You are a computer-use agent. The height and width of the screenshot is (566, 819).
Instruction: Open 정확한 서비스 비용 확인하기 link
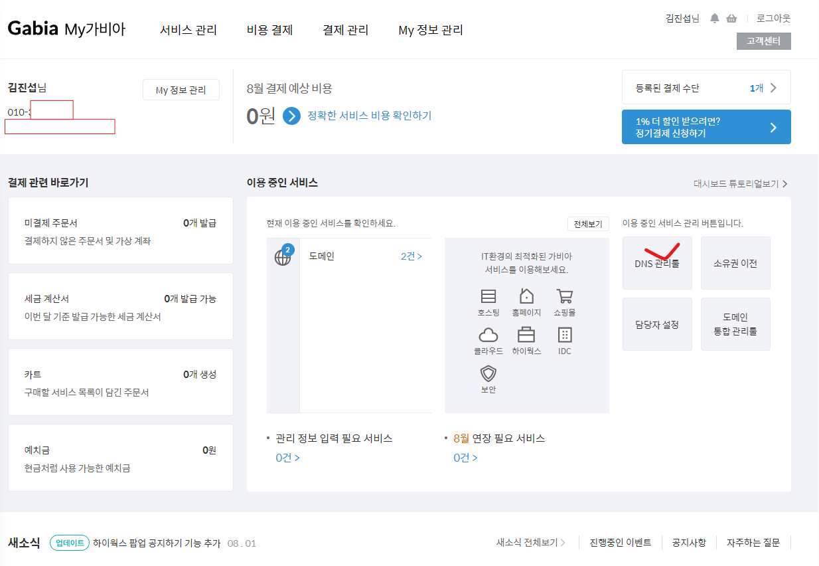point(370,115)
